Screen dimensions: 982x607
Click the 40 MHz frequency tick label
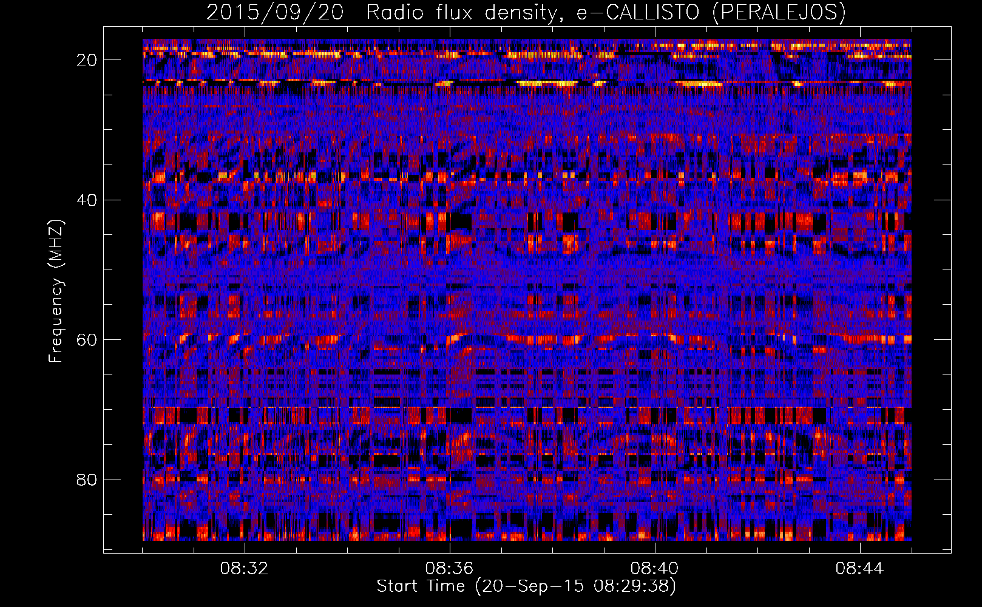tap(87, 200)
